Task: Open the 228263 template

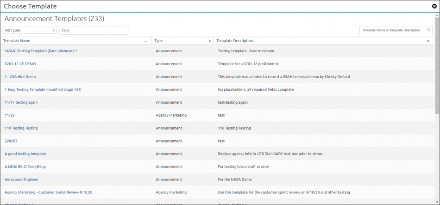Action: 11,141
